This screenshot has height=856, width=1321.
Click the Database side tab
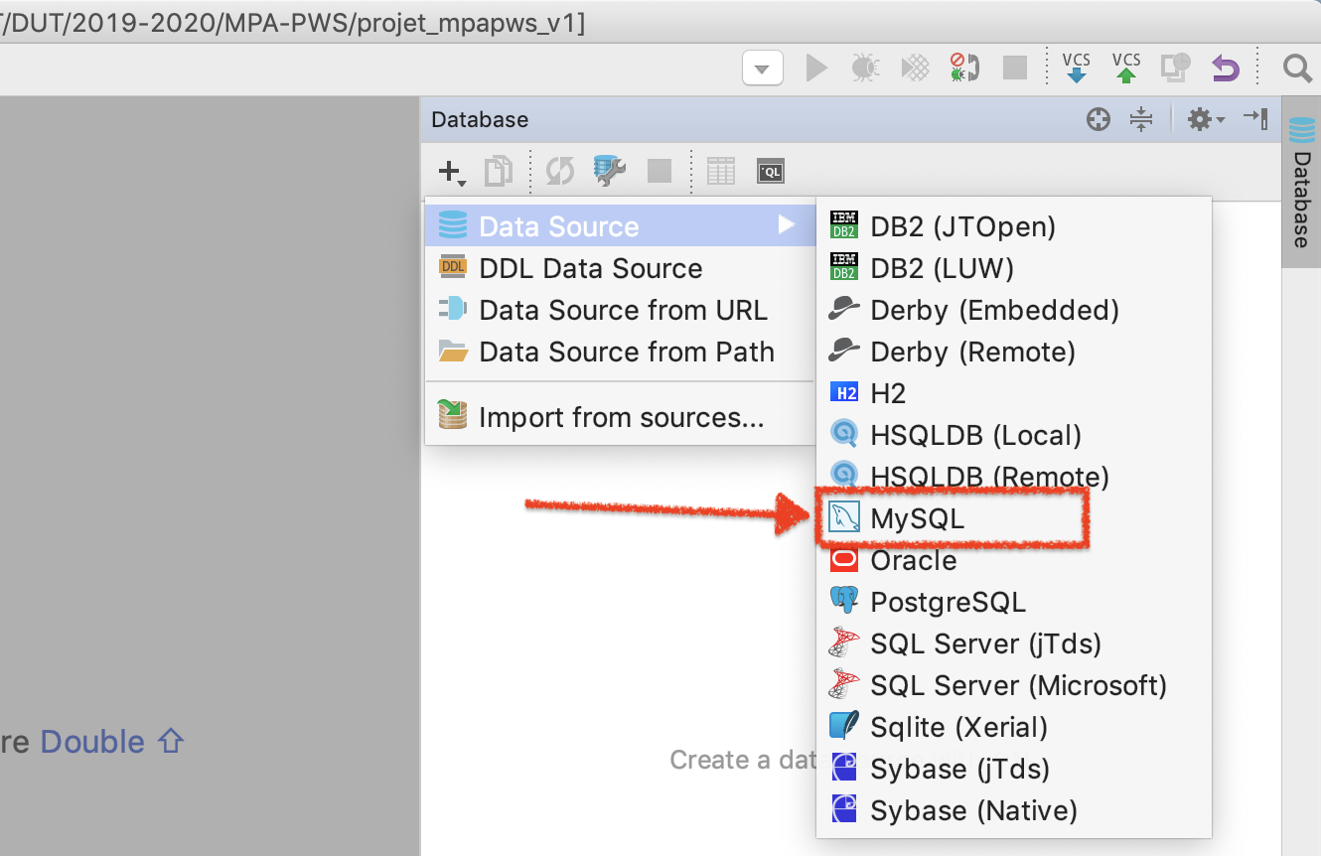[1300, 182]
